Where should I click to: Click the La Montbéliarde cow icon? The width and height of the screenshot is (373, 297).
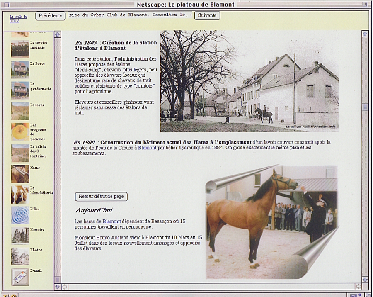(x=20, y=194)
